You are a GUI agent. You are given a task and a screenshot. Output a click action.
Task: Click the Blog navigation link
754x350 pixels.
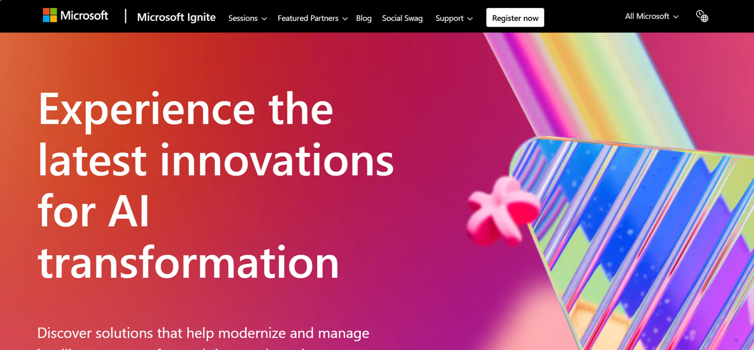(x=364, y=18)
